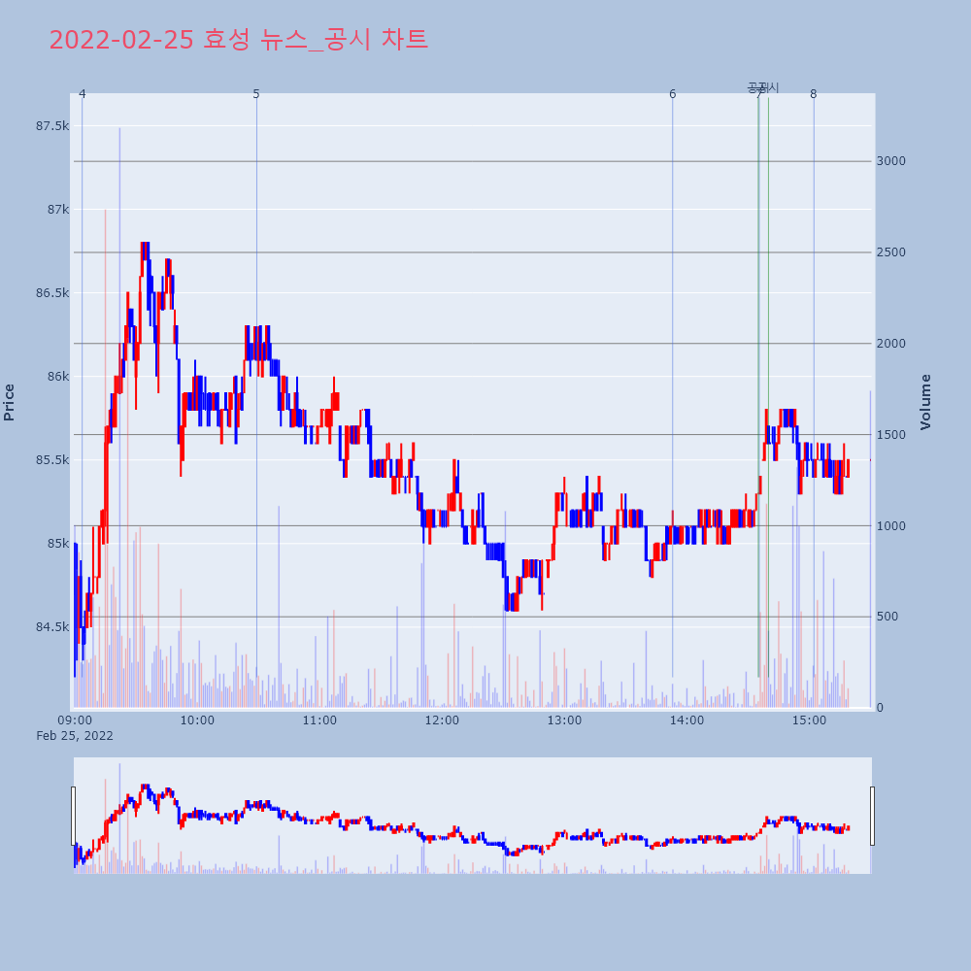Click news marker label 4

point(83,94)
